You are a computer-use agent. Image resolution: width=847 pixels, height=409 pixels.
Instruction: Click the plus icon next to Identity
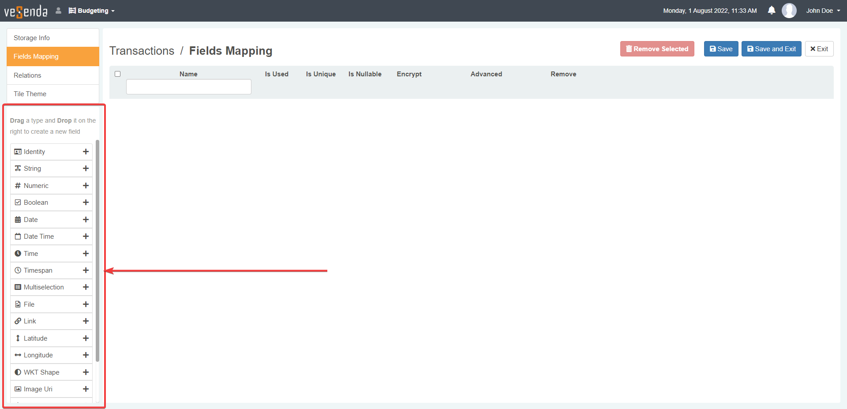pyautogui.click(x=86, y=152)
